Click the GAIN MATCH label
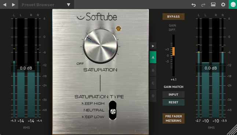 (x=174, y=87)
